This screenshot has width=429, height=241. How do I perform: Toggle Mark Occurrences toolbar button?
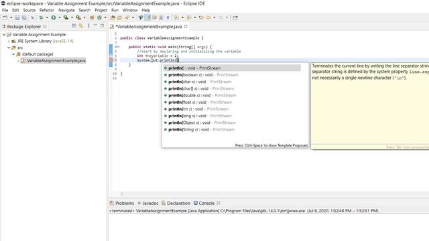(147, 18)
